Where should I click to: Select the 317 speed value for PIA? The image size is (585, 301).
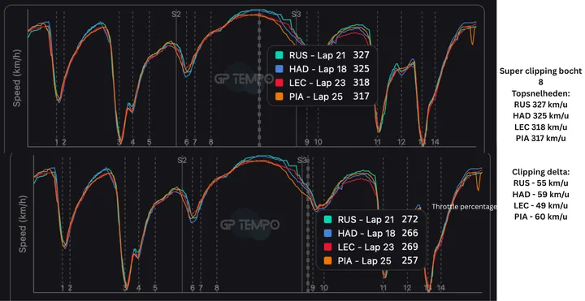point(361,96)
